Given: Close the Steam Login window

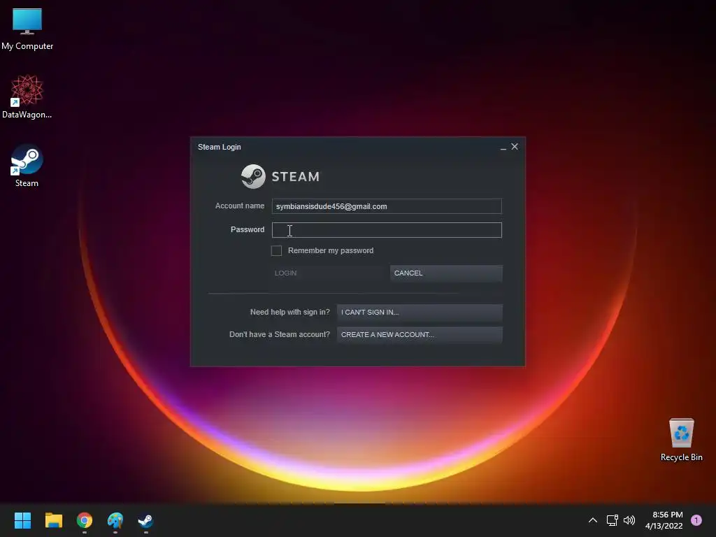Looking at the screenshot, I should [515, 147].
